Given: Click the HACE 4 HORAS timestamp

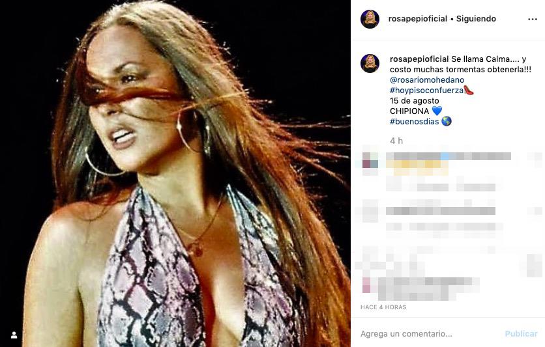Looking at the screenshot, I should pyautogui.click(x=383, y=307).
